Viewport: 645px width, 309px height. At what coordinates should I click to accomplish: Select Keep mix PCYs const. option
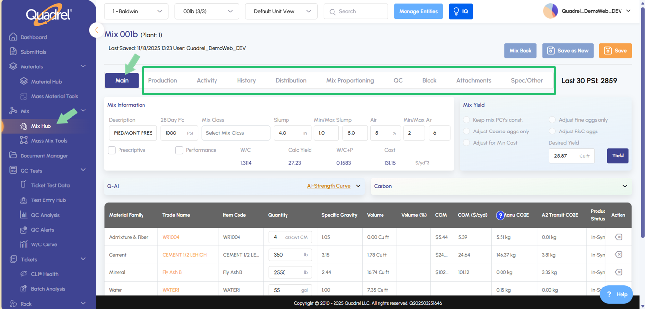(467, 120)
